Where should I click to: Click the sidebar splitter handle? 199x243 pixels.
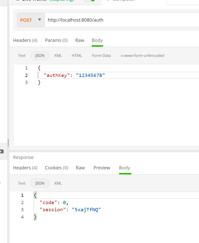coord(8,143)
